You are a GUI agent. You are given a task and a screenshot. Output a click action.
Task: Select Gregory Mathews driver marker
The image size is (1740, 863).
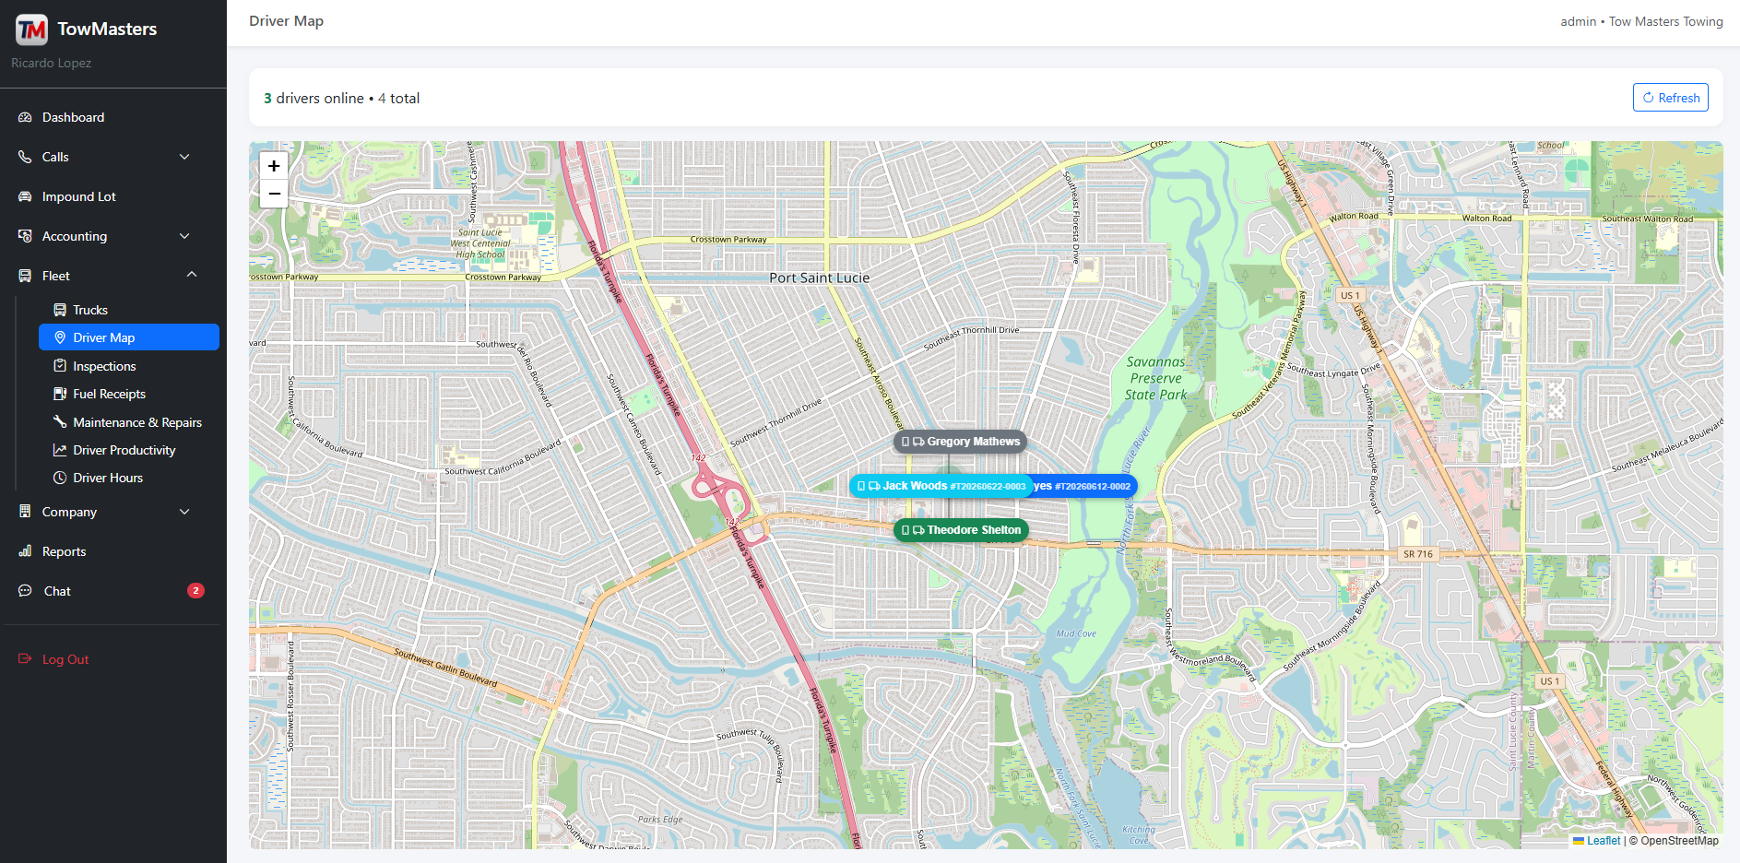pyautogui.click(x=960, y=442)
